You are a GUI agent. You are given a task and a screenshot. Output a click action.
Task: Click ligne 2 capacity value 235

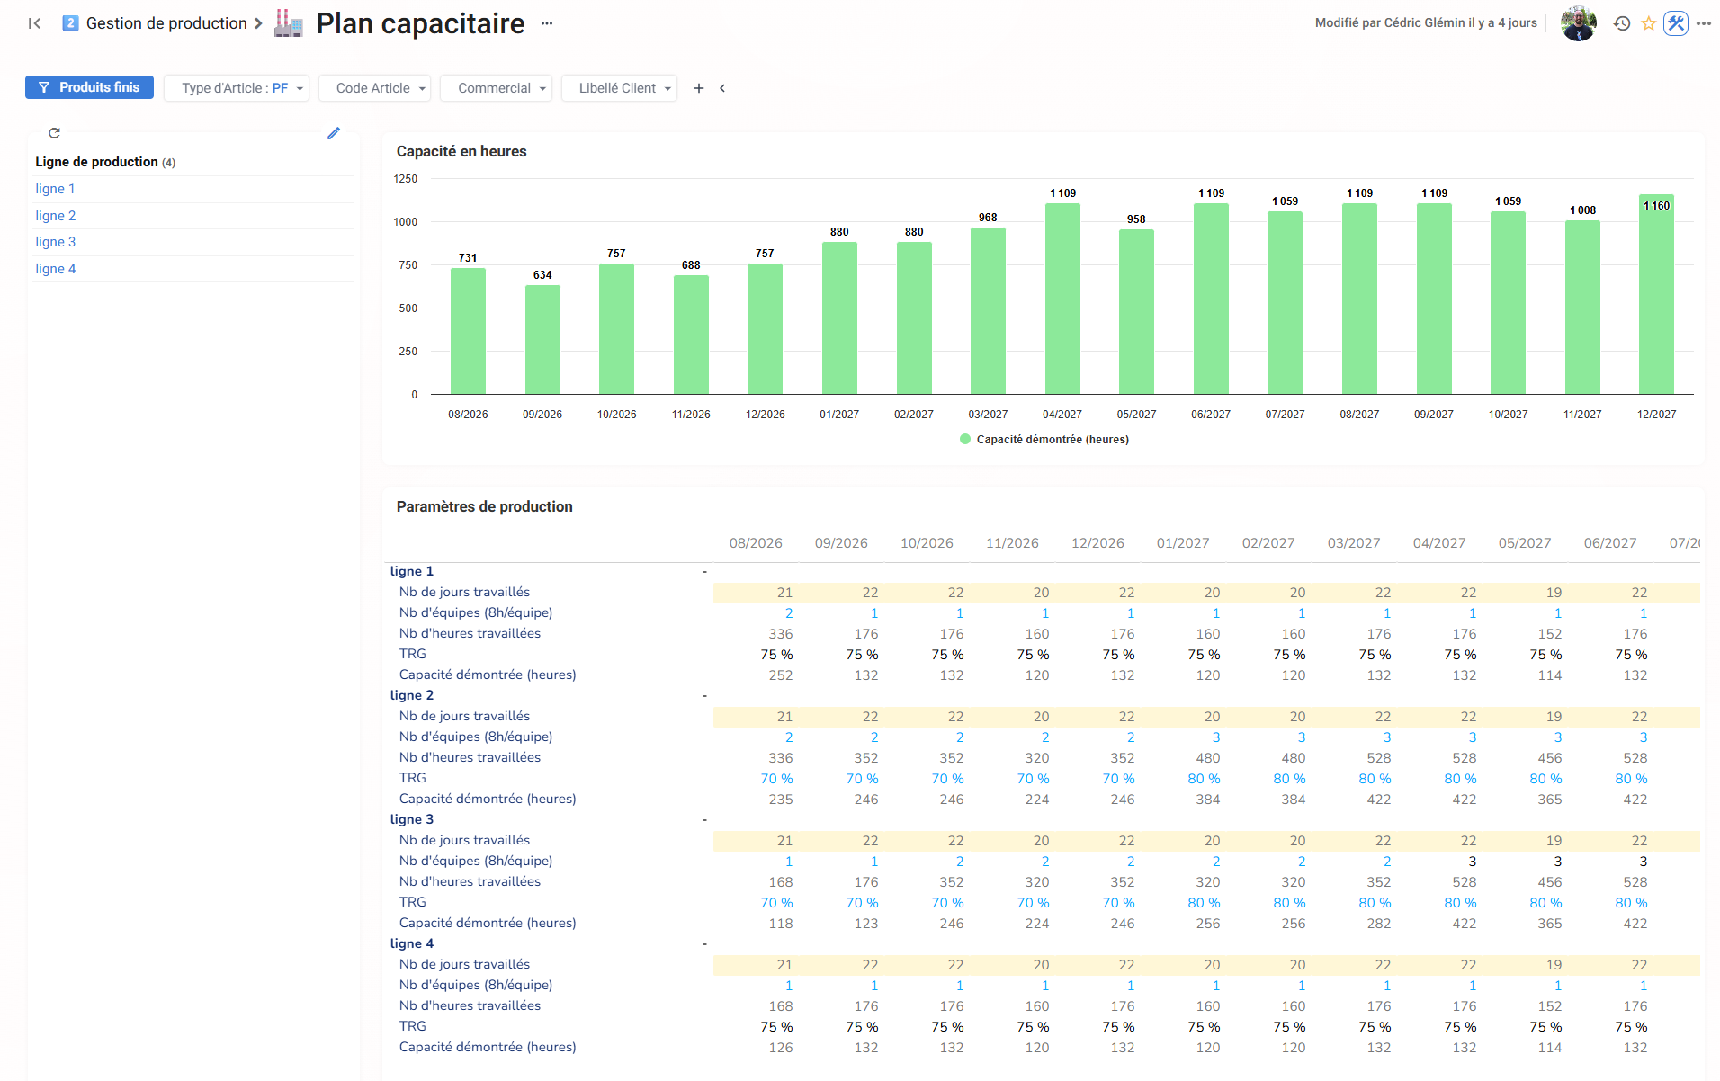[x=781, y=800]
